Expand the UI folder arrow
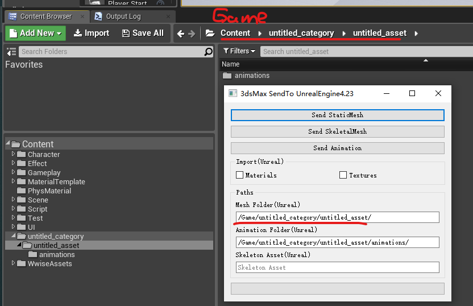This screenshot has width=473, height=306. [x=13, y=226]
